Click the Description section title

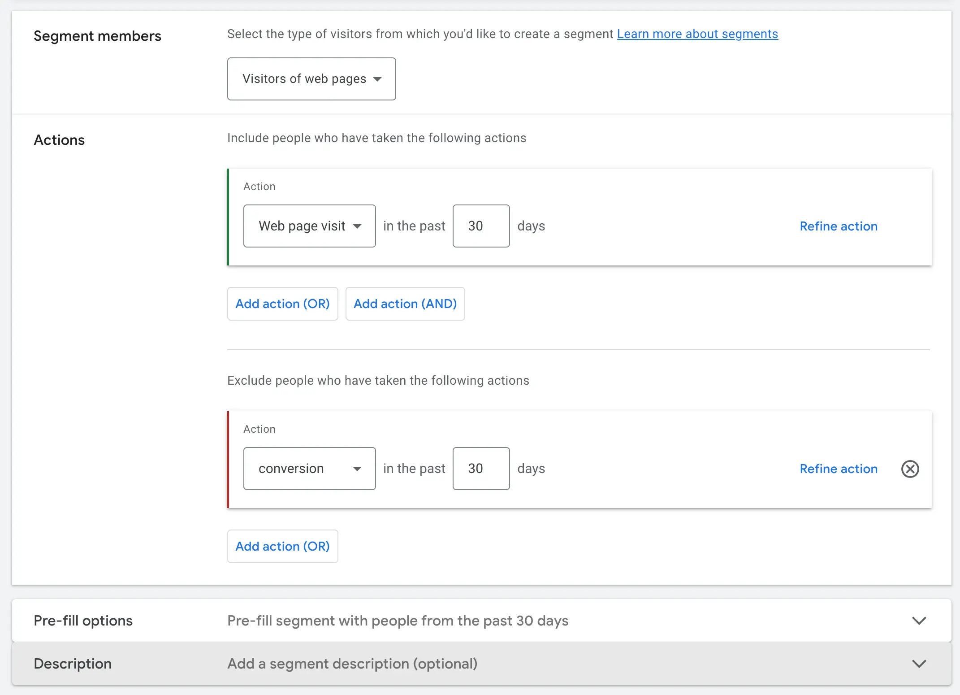[73, 664]
